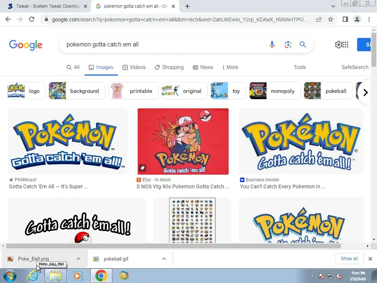Close the downloads bar
Viewport: 377px width, 283px height.
370,259
